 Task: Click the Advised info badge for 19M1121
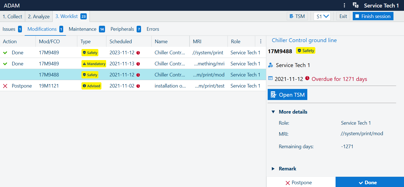click(91, 86)
